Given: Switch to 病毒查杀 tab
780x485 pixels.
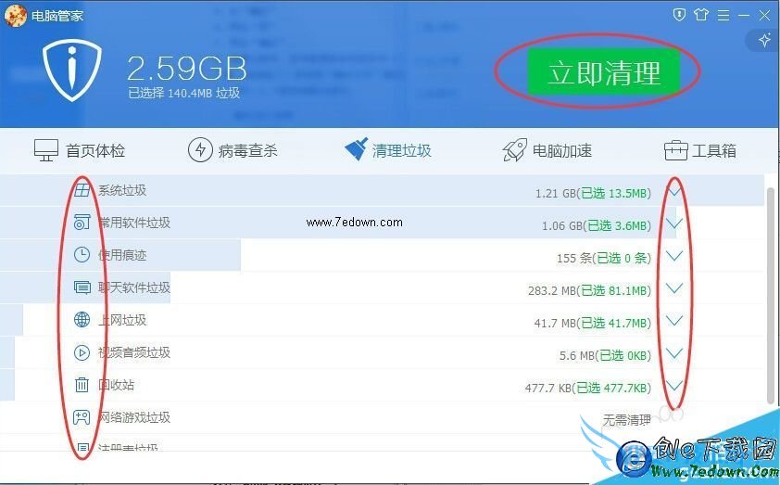Looking at the screenshot, I should pos(233,150).
